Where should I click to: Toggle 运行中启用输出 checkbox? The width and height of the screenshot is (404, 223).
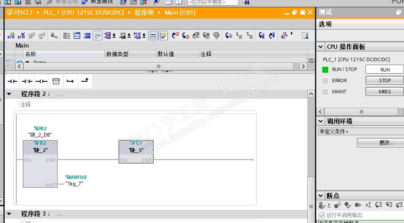(x=321, y=215)
